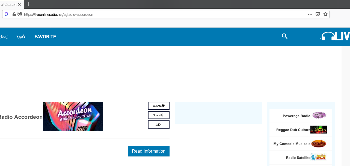
Task: Open the My Comedie Musicale link
Action: (292, 144)
